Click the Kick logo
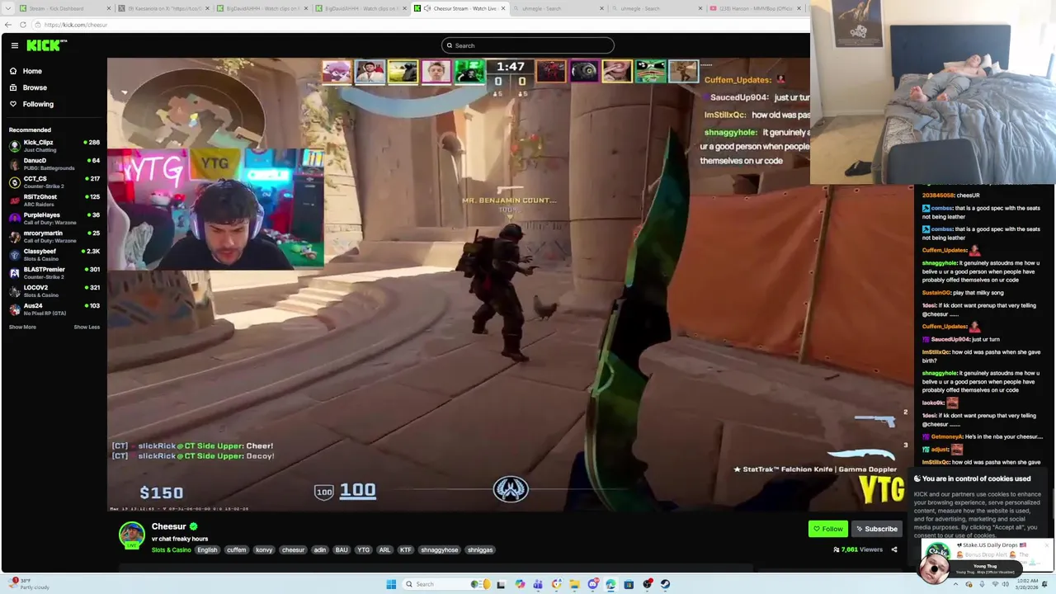 [46, 45]
